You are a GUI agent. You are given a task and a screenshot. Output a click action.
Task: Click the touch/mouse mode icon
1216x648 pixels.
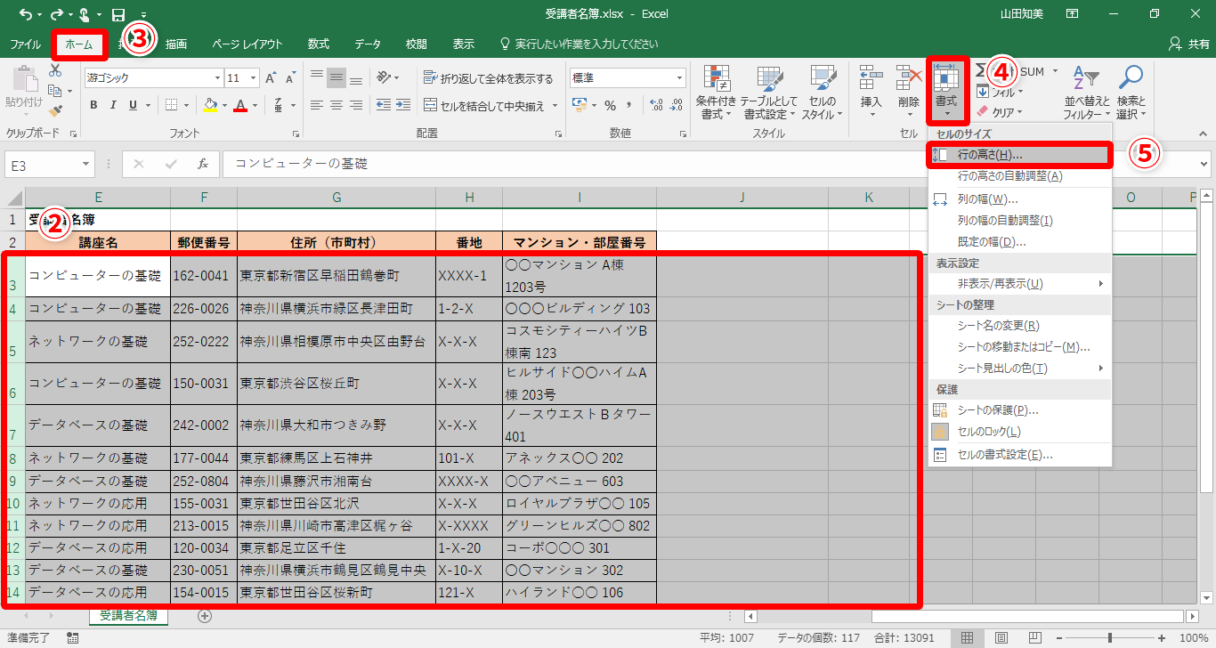coord(86,14)
